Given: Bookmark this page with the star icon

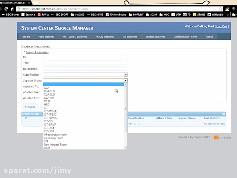Looking at the screenshot, I should point(221,8).
